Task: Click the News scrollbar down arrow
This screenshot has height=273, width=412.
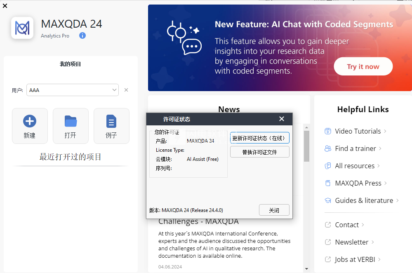Action: click(307, 269)
